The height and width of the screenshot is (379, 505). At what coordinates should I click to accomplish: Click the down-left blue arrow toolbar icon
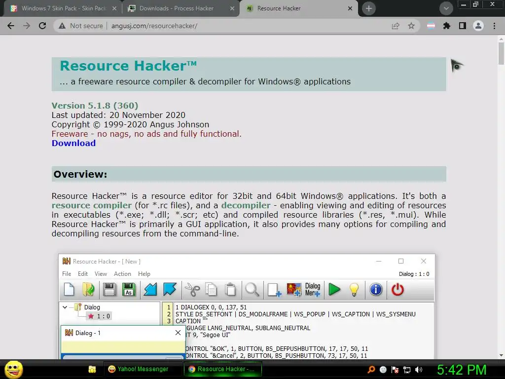pos(150,289)
